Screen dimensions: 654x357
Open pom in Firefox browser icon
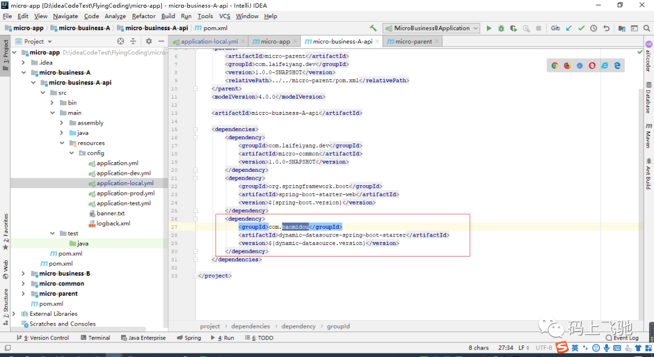point(567,65)
